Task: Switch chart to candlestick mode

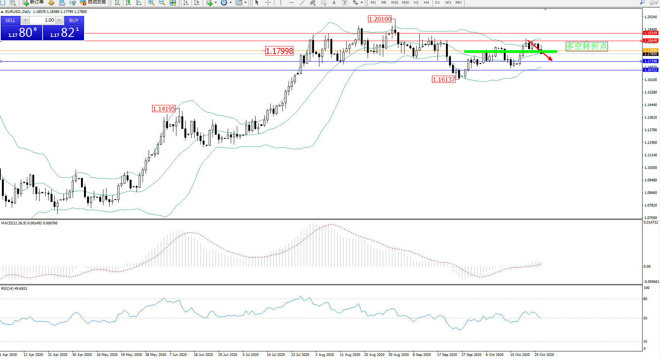Action: [x=128, y=3]
